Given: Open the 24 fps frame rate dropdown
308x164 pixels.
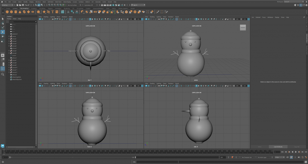Looking at the screenshot, I should coord(279,157).
